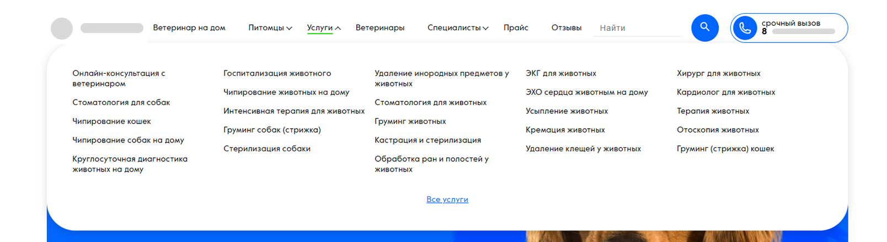The width and height of the screenshot is (887, 242).
Task: Open Кремация животных service
Action: (565, 130)
